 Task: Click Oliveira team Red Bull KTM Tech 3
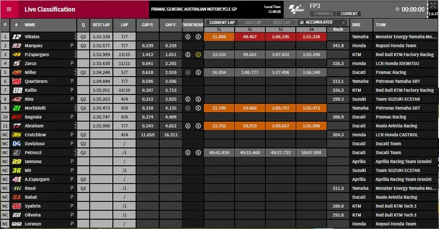point(396,215)
